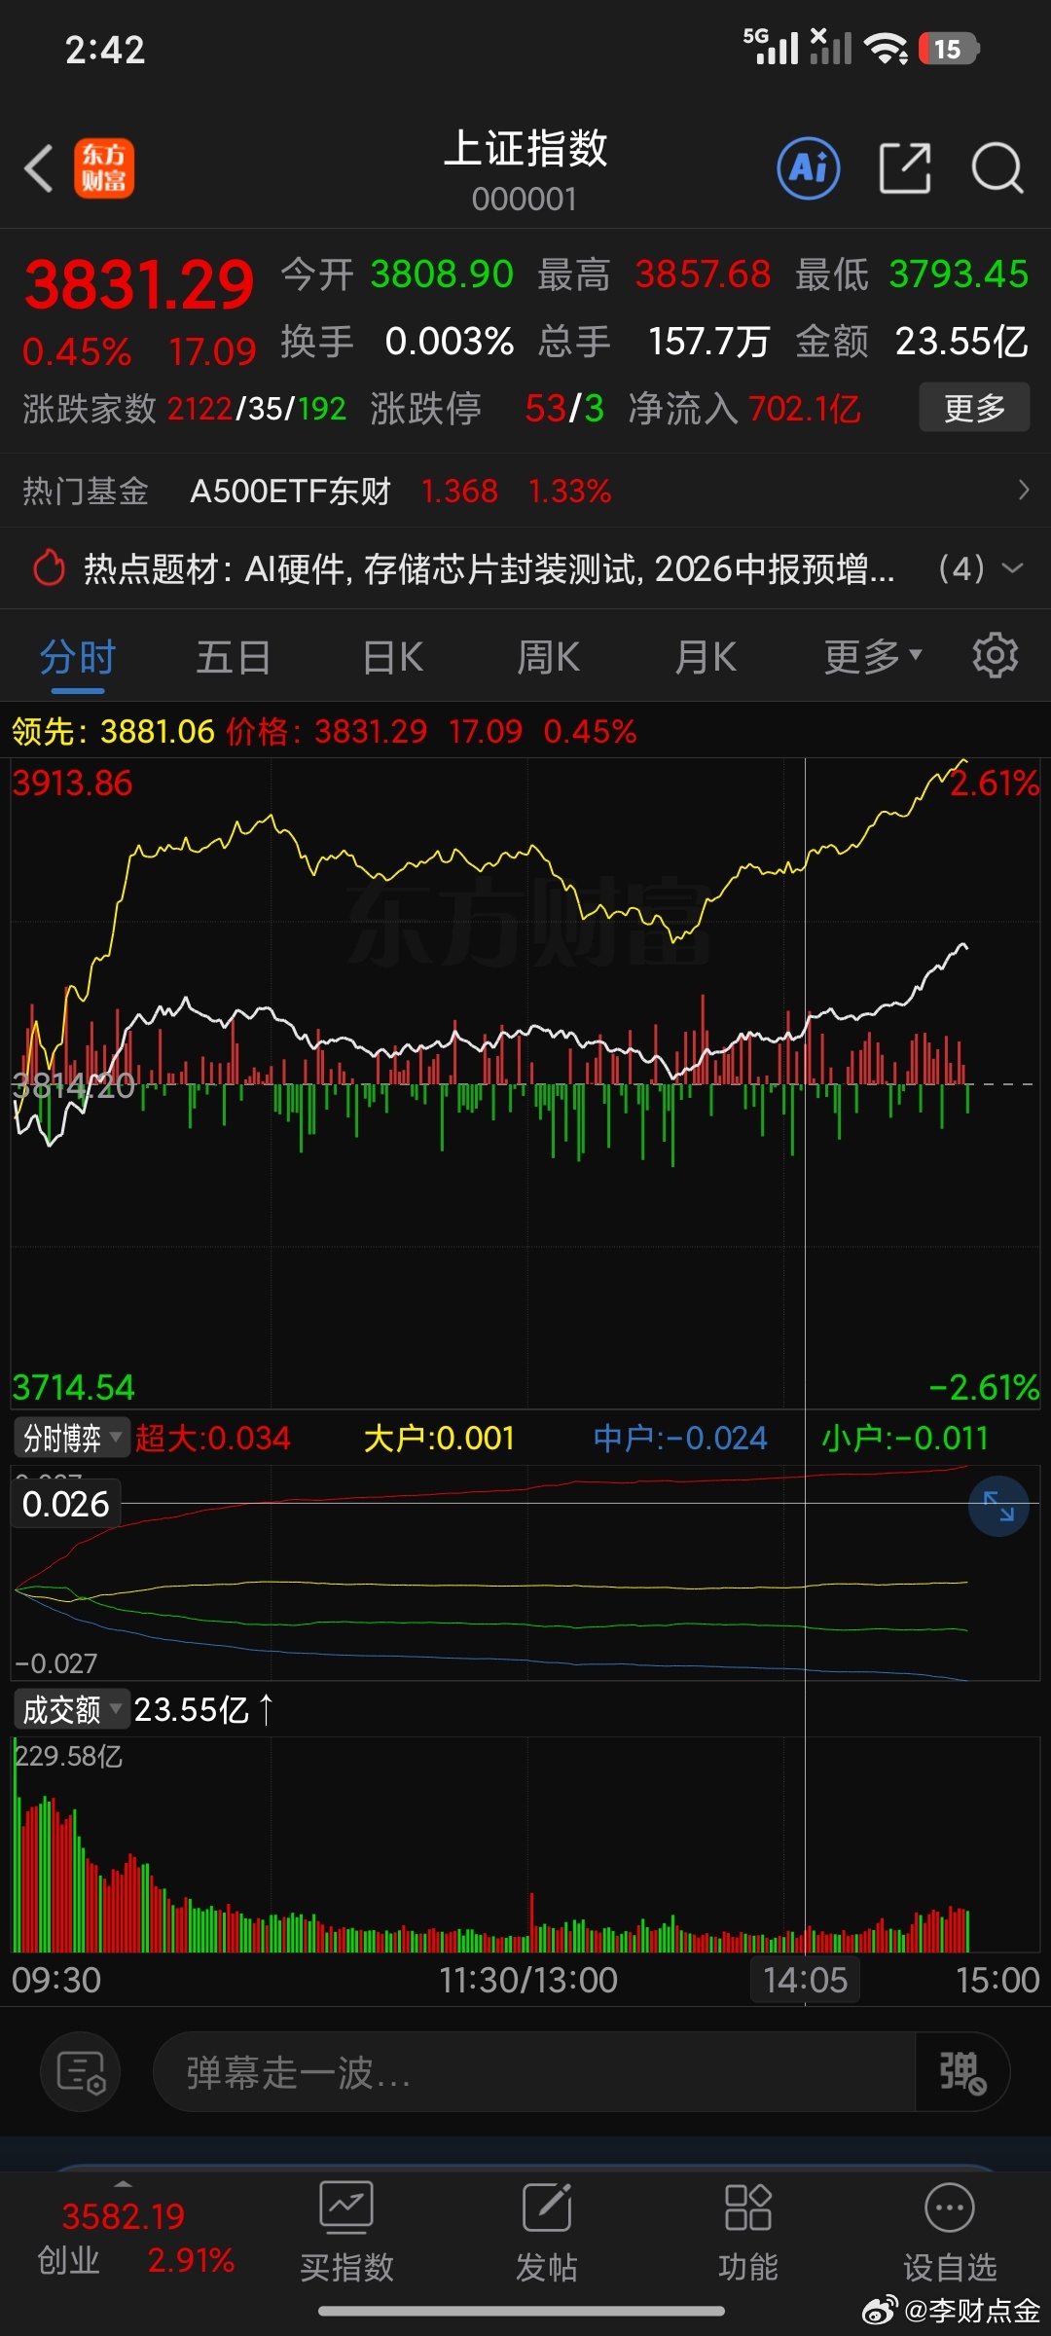This screenshot has height=2336, width=1051.
Task: Tap the 14:05 crosshair time marker
Action: (805, 1979)
